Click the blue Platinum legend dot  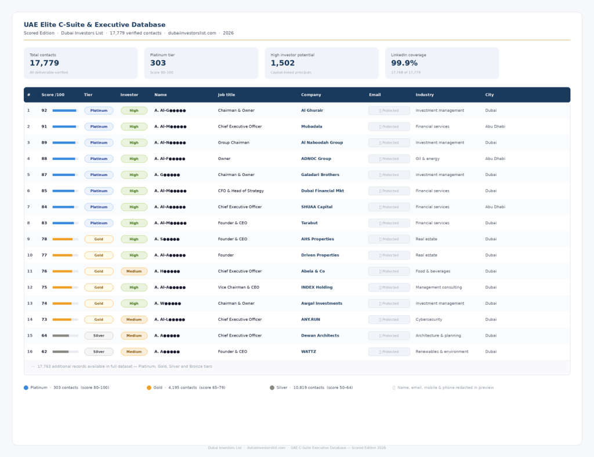pos(26,387)
